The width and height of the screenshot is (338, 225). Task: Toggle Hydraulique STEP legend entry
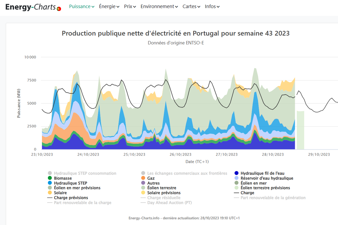67,183
